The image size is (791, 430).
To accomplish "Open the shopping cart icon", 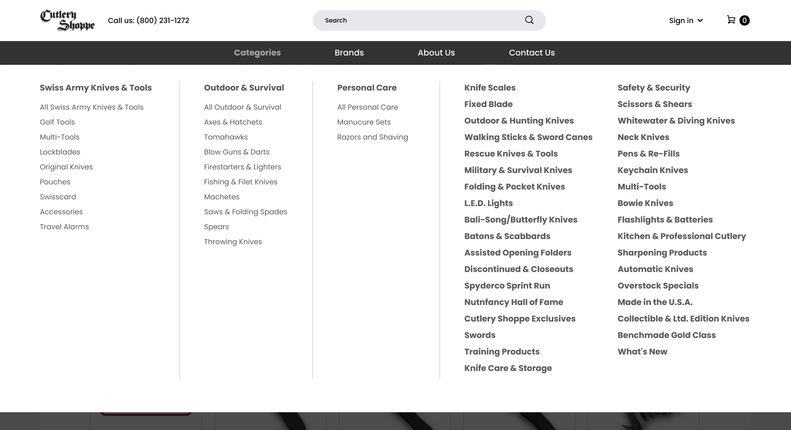I will pos(731,20).
